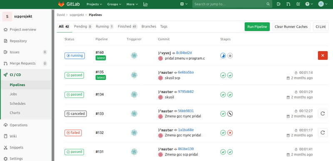Expand the Groups menu
Viewport: 333px width, 161px height.
(x=114, y=4)
